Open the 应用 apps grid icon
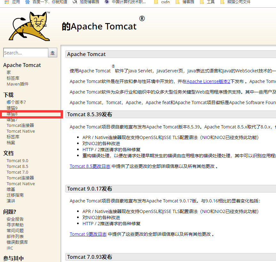 click(7, 2)
